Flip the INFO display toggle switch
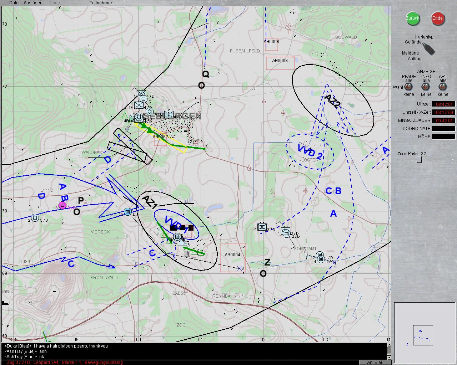Screen dimensions: 457x365 tap(426, 87)
